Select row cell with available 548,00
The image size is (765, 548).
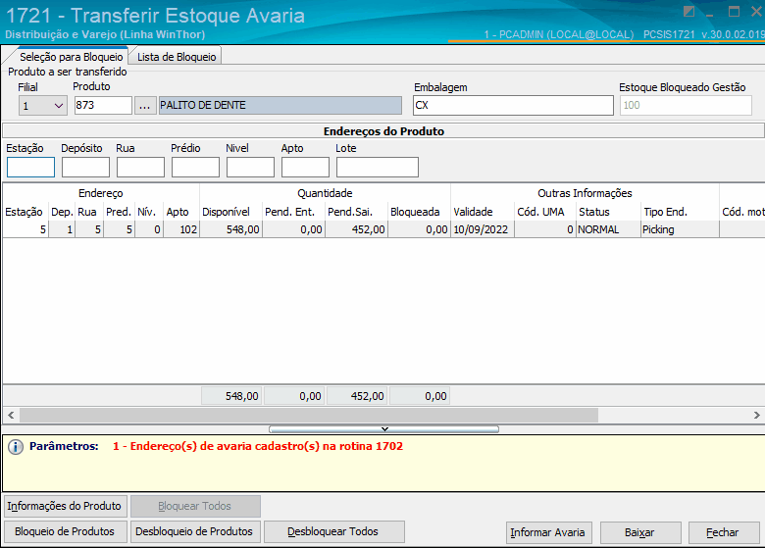(230, 229)
